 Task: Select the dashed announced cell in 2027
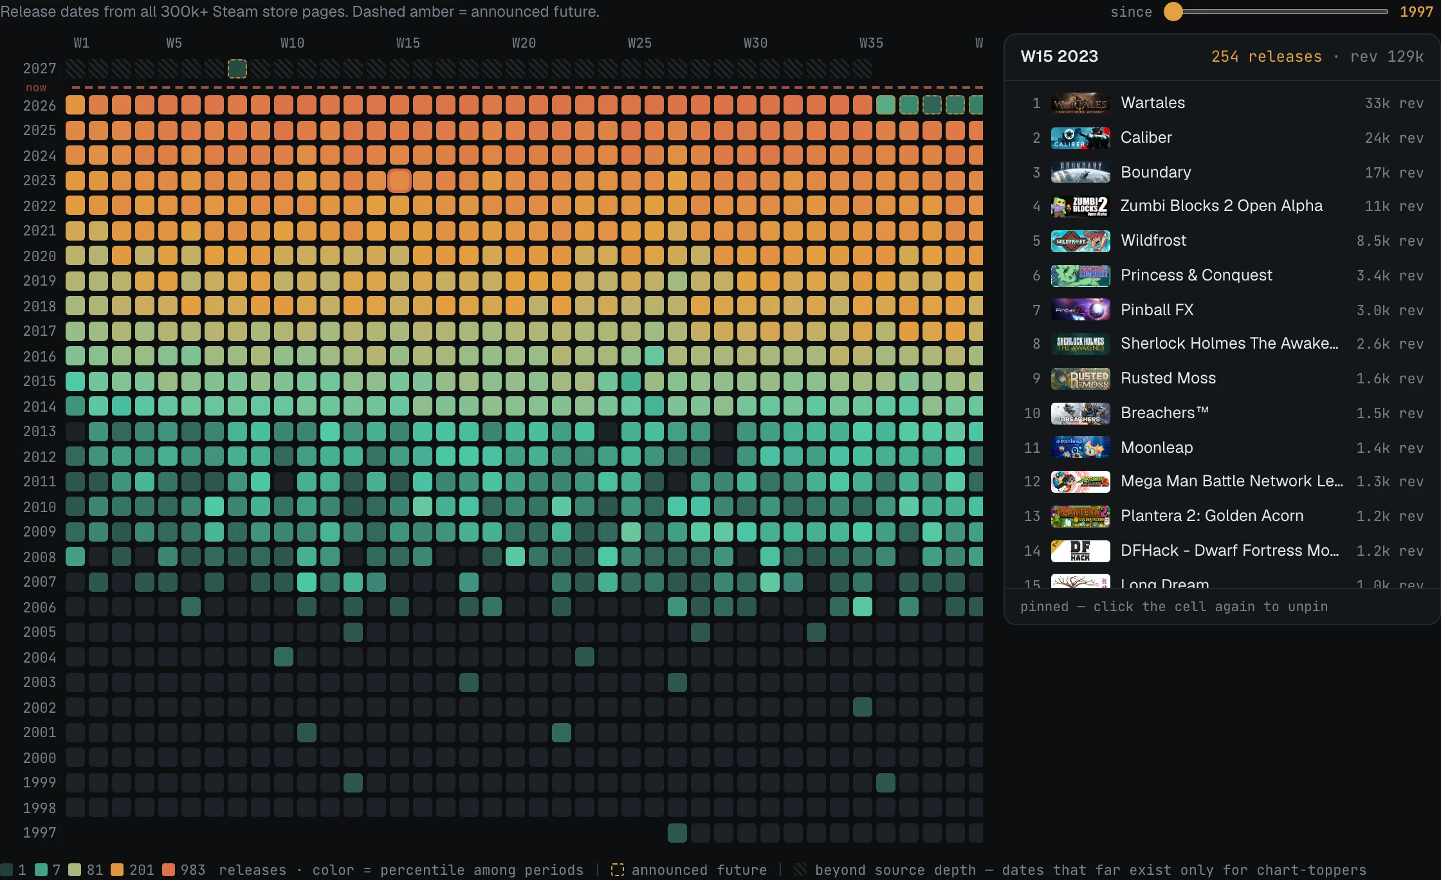click(x=237, y=69)
